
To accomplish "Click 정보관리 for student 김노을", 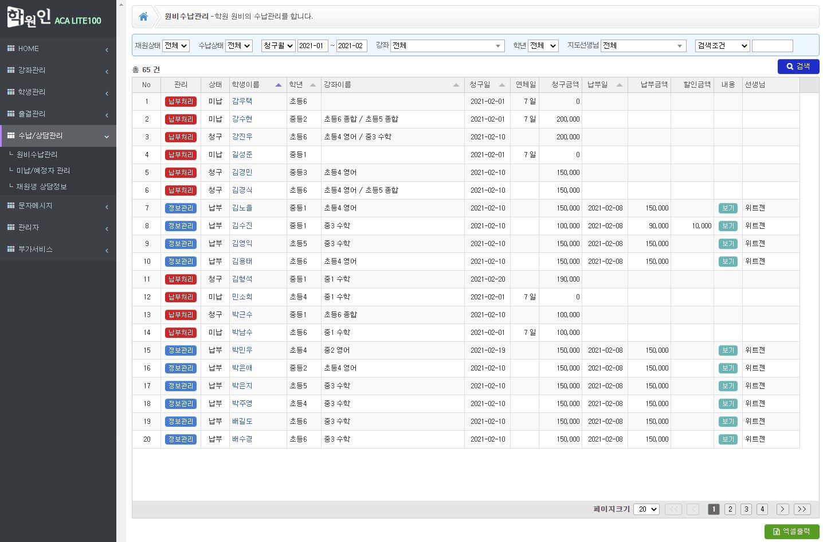I will point(181,208).
